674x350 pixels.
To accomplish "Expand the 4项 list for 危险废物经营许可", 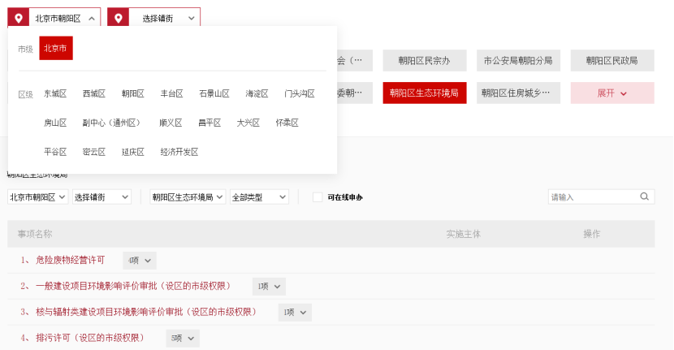I will click(140, 261).
